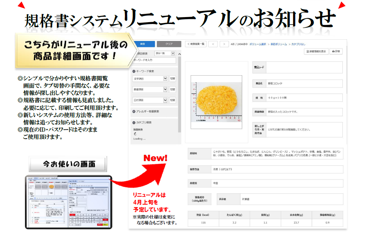
Task: Collapse the カテゴリ検索 section
Action: (x=134, y=122)
